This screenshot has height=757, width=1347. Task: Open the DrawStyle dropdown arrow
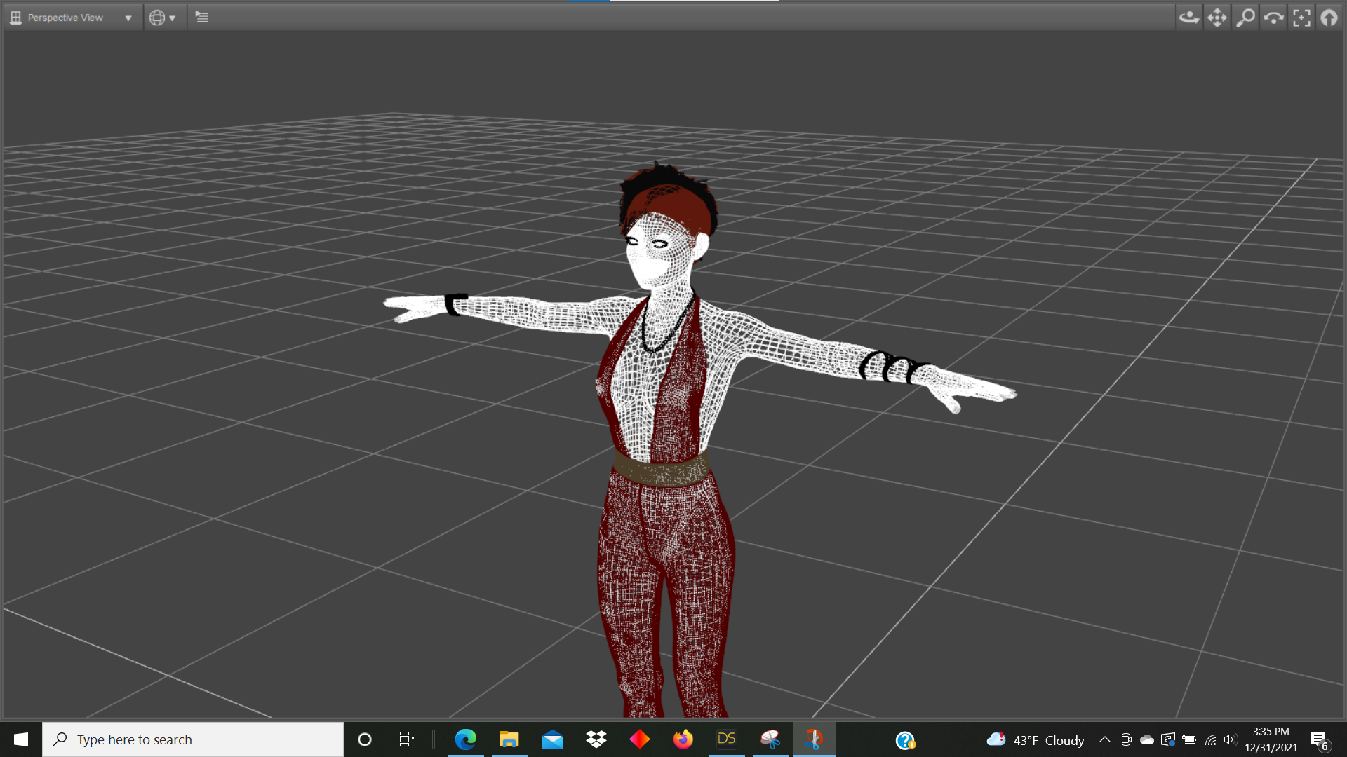pyautogui.click(x=173, y=18)
